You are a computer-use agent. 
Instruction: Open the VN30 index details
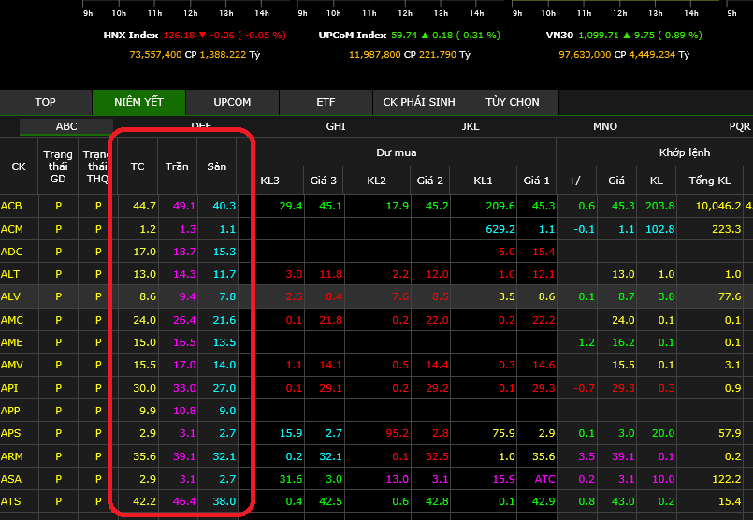tap(560, 36)
